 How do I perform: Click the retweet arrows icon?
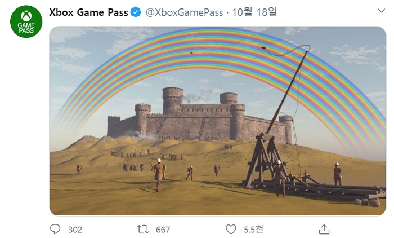[x=143, y=230]
